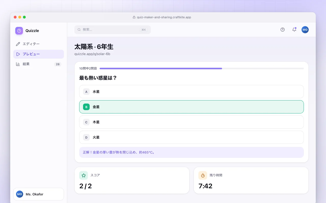Click the 太陽系 · 6年生 title
326x203 pixels.
(94, 47)
